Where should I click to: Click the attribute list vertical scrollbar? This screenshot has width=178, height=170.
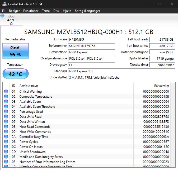coord(173,125)
